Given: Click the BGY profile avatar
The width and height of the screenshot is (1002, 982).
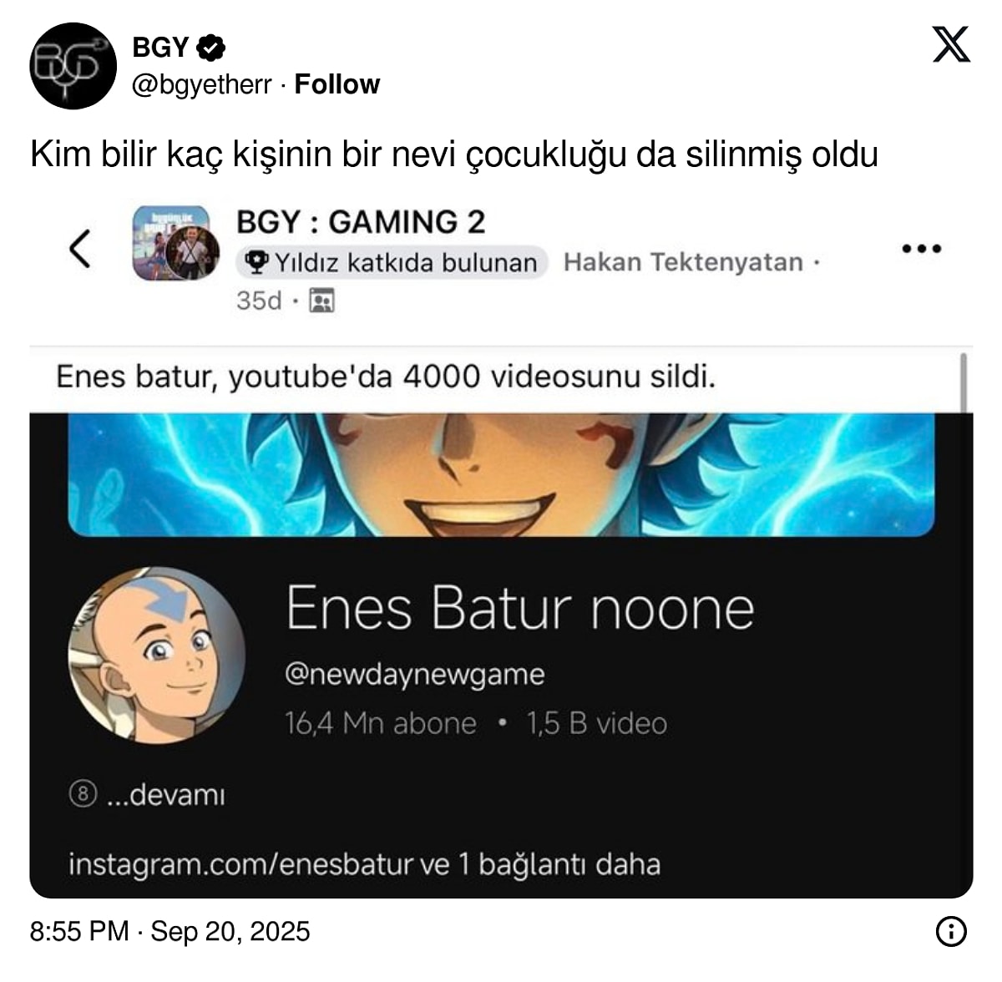Looking at the screenshot, I should [x=73, y=66].
